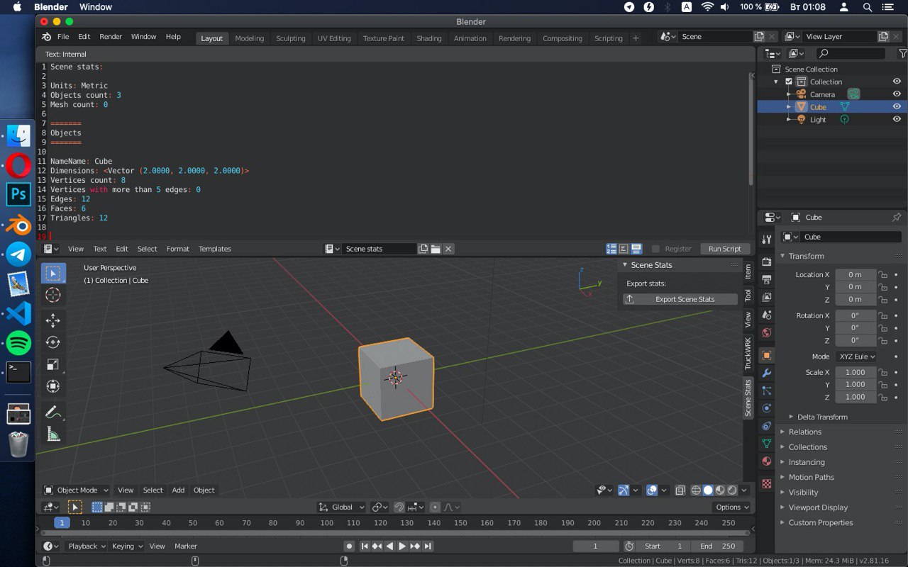Open the Object Data mesh properties tab
The image size is (908, 567).
coord(766,444)
